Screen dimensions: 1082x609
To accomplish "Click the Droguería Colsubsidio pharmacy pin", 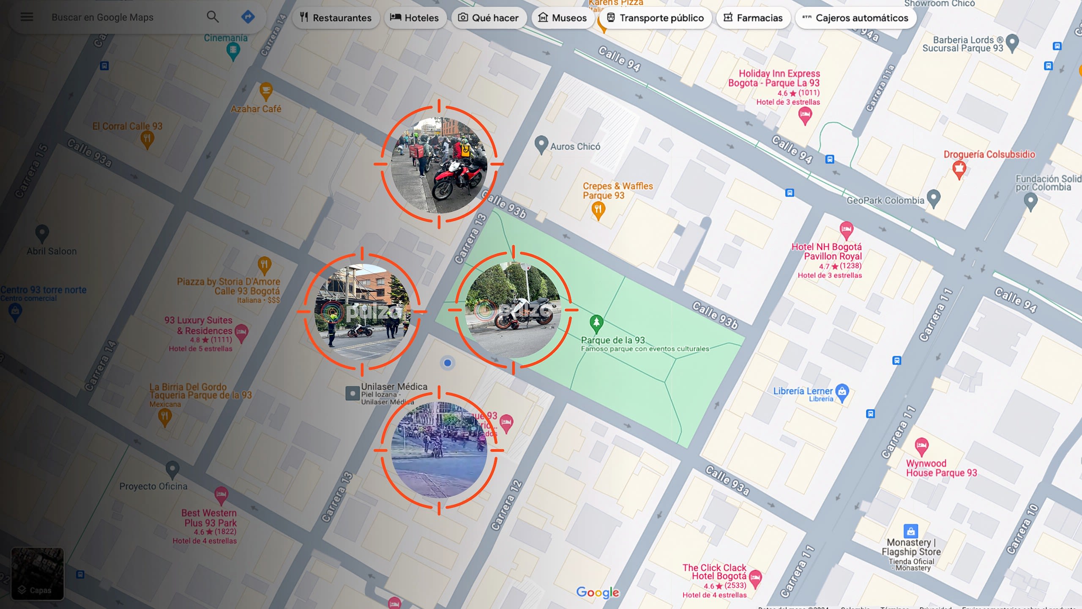I will click(959, 170).
